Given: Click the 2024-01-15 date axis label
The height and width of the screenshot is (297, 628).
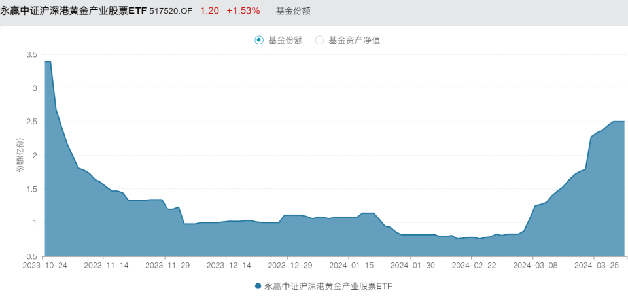Looking at the screenshot, I should 349,265.
